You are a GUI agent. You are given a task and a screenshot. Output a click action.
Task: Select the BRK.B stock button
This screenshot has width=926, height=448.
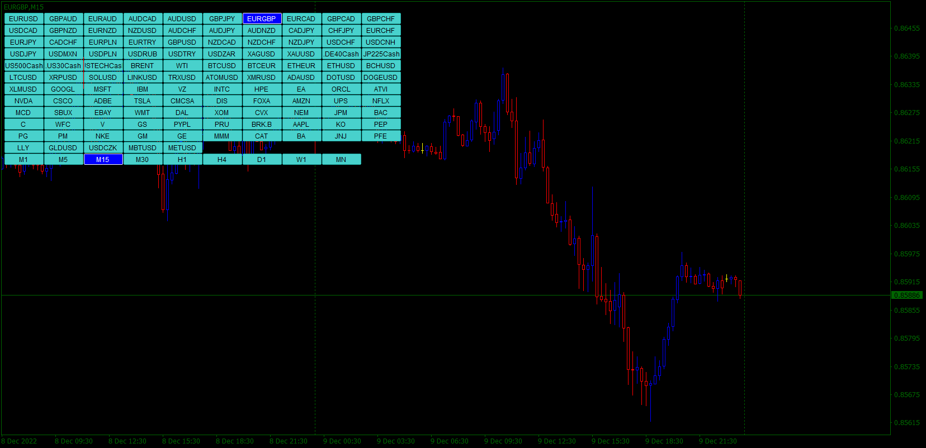[262, 125]
